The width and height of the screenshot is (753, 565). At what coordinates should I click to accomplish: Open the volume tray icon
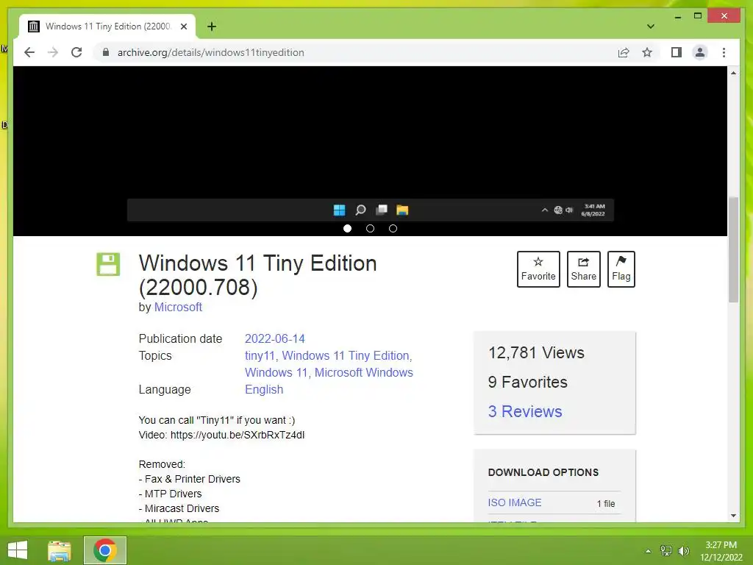point(683,550)
